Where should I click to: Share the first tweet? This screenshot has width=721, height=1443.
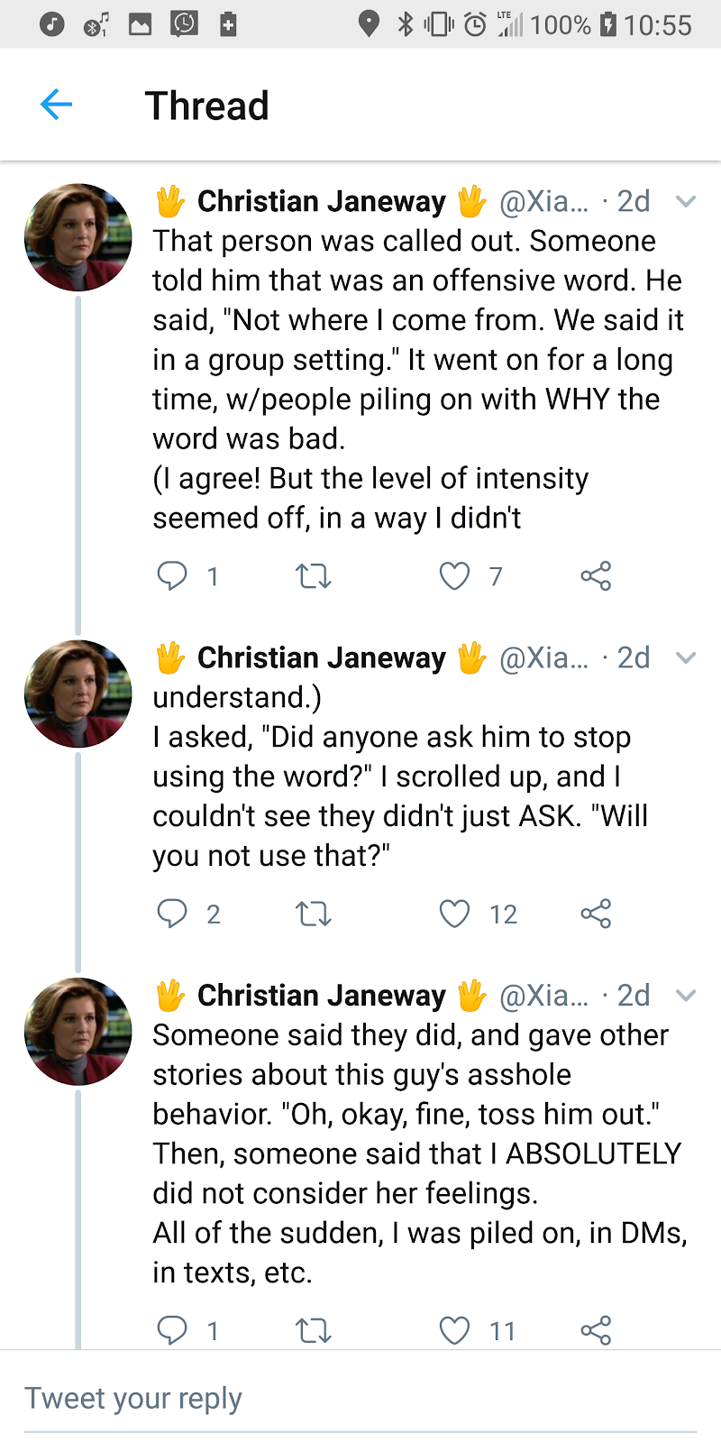(x=596, y=575)
